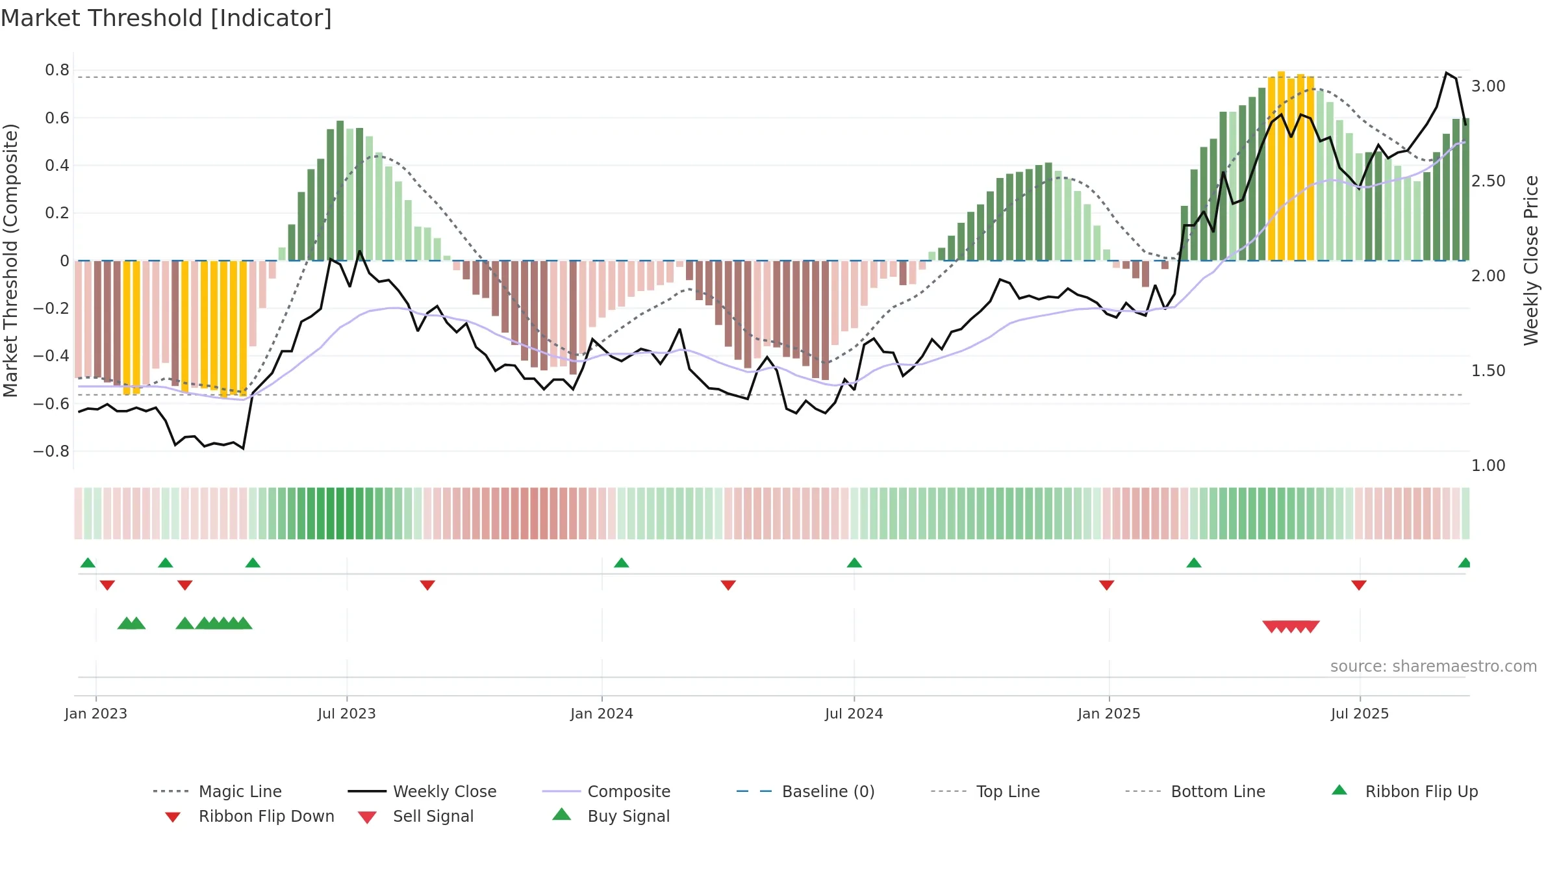Image resolution: width=1559 pixels, height=877 pixels.
Task: Click the −0.8 left axis tick label
Action: tap(51, 451)
